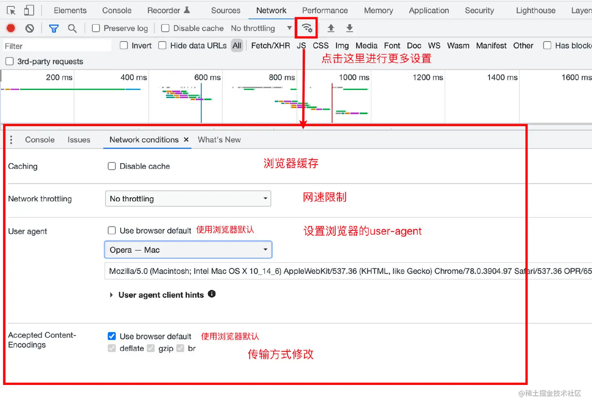Viewport: 592px width, 408px height.
Task: Open drawer three-dot more options menu
Action: coord(11,140)
